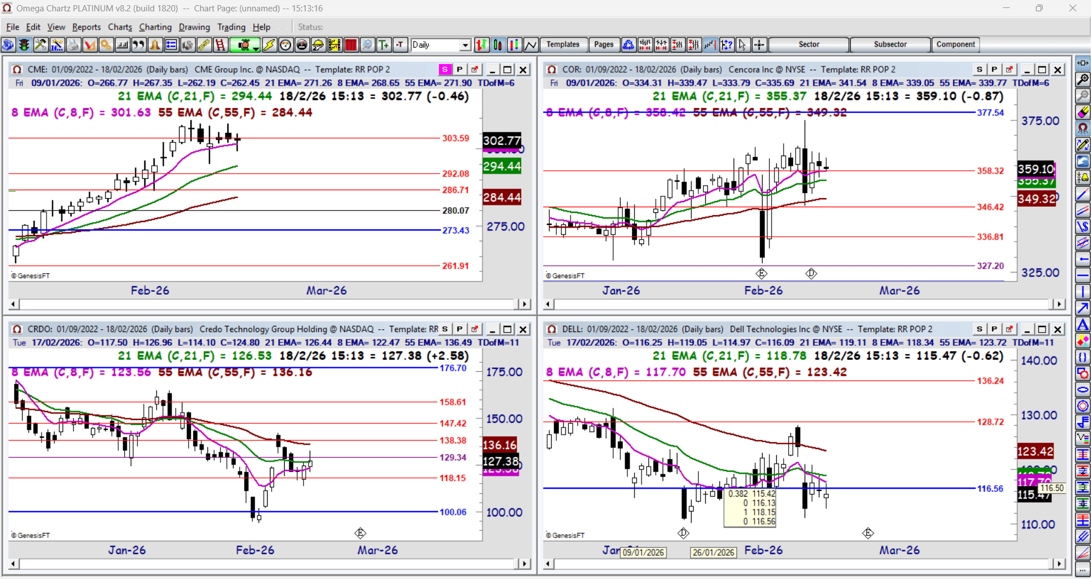Click the Sector button
The image size is (1091, 579).
(x=809, y=44)
